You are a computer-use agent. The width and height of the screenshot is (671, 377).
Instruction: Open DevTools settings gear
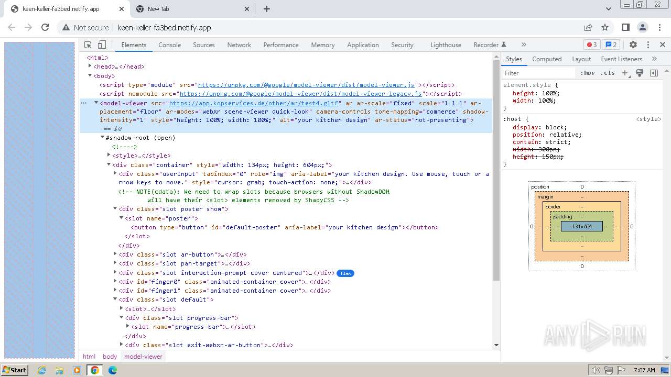coord(633,45)
